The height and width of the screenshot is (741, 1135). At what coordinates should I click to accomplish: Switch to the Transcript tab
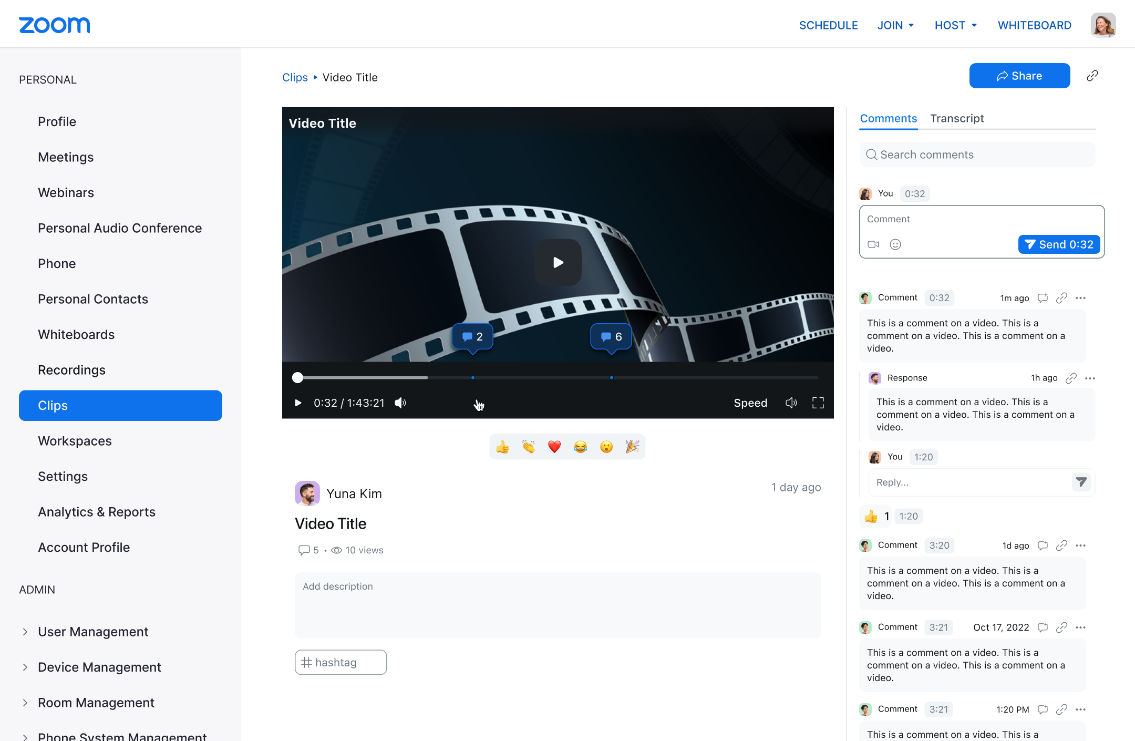[957, 118]
